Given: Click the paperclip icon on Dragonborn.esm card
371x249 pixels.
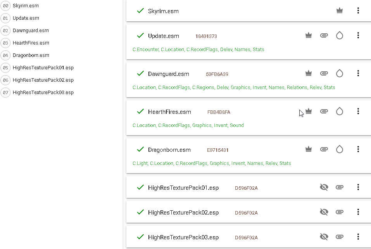Looking at the screenshot, I should point(324,149).
